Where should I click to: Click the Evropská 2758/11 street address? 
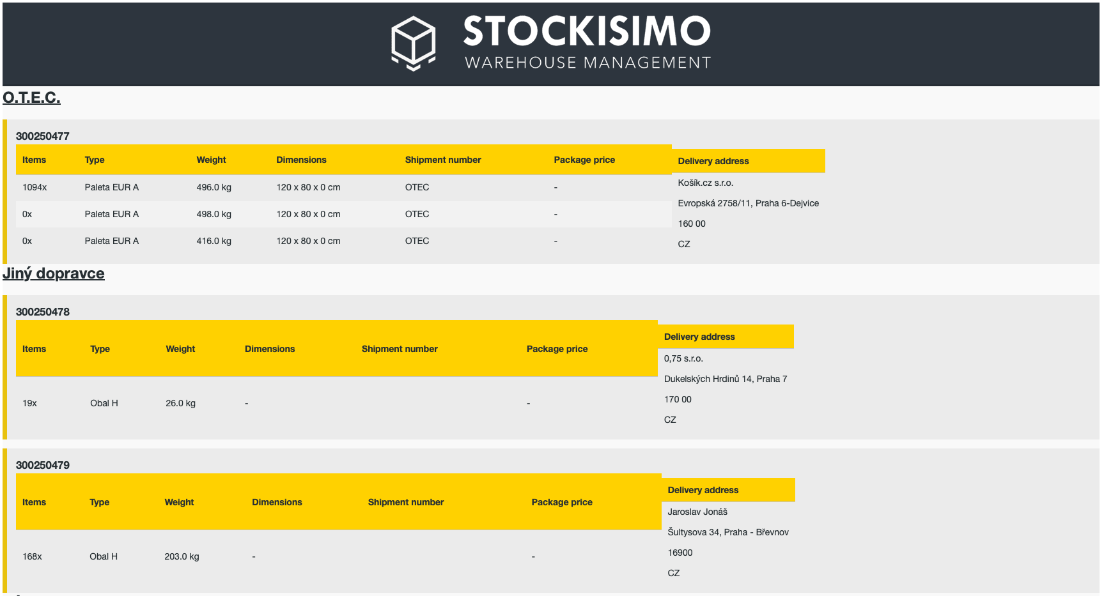[748, 203]
